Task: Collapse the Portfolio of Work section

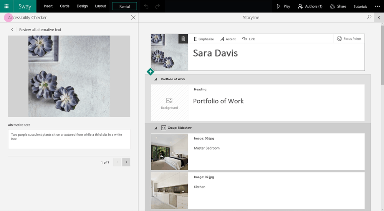Action: [x=156, y=79]
